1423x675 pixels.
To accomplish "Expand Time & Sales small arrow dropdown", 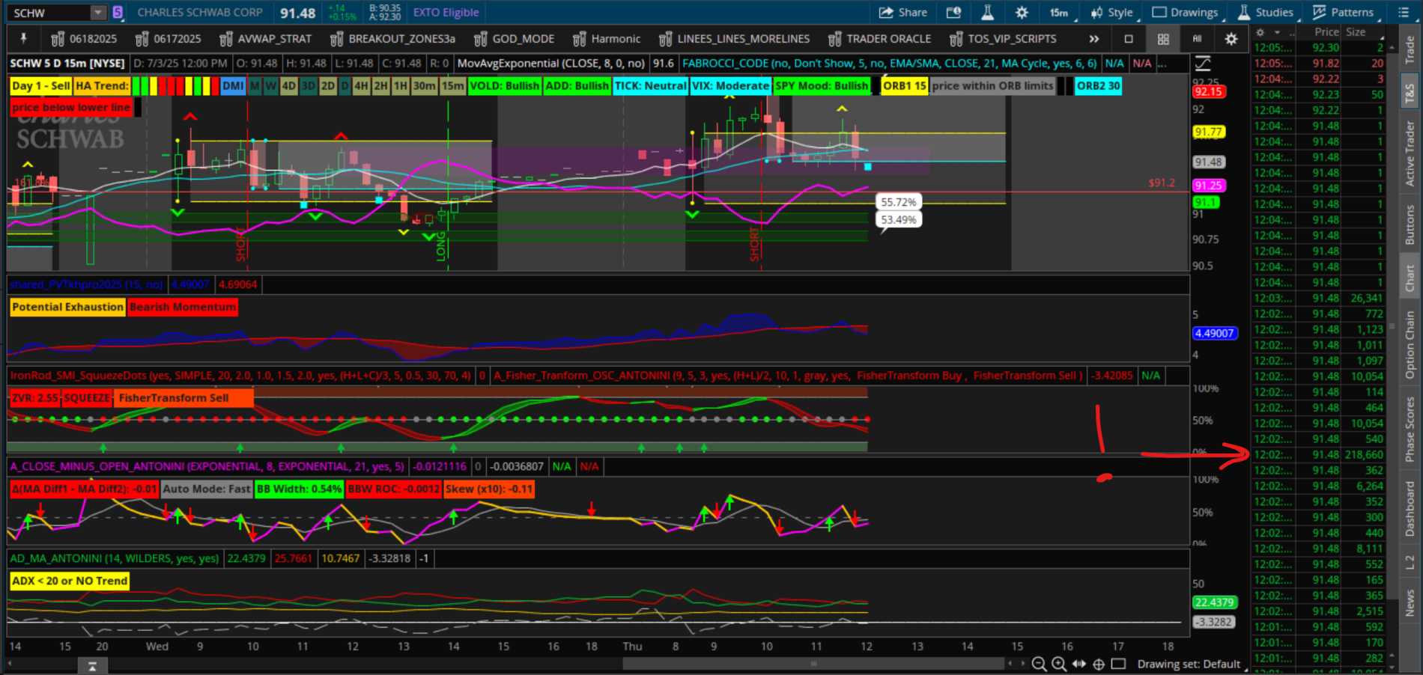I will click(x=1277, y=32).
